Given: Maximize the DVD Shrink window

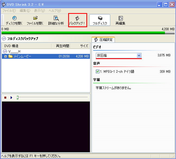Looking at the screenshot, I should [166, 5].
